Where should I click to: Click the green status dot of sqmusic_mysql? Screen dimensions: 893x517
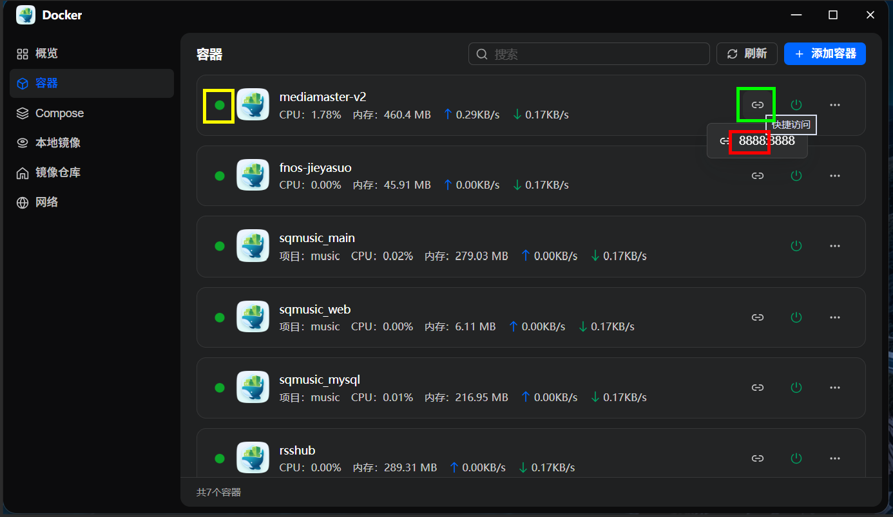220,388
